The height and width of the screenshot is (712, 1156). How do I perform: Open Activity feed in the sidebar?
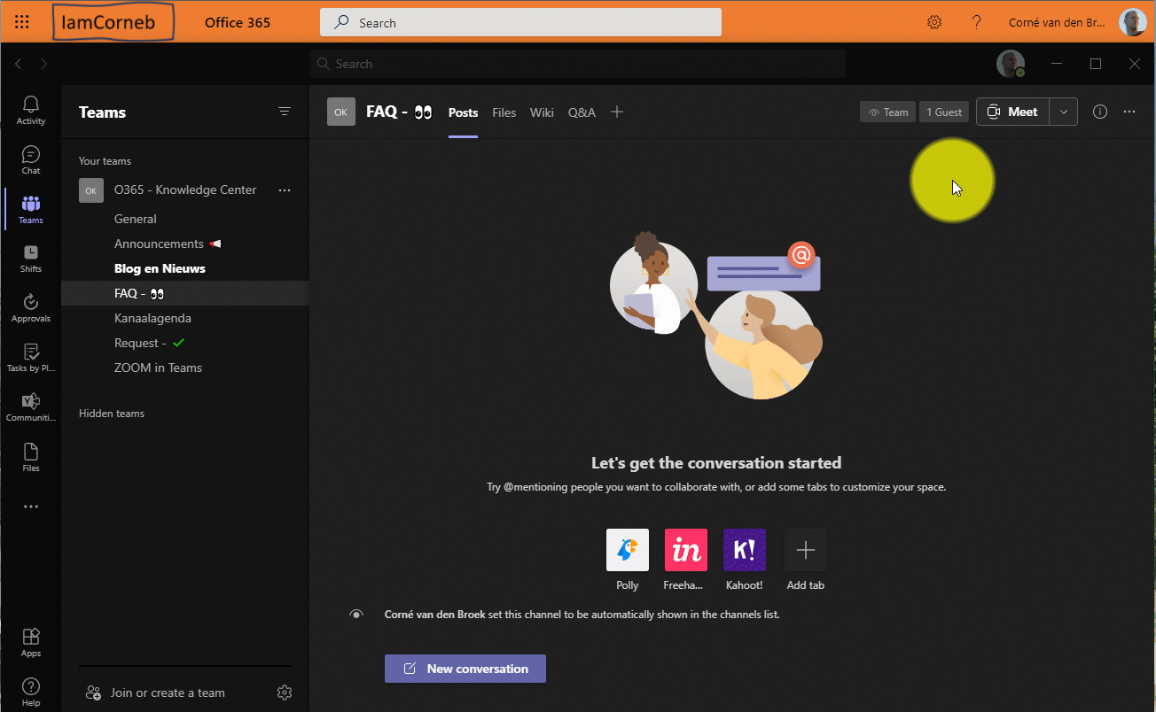[31, 111]
